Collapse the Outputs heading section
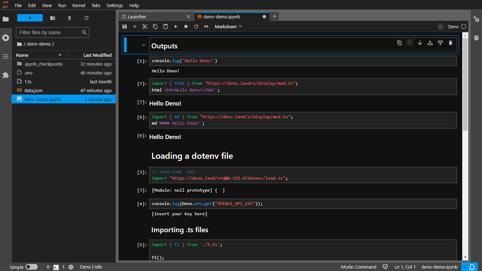The image size is (482, 271). tap(144, 46)
